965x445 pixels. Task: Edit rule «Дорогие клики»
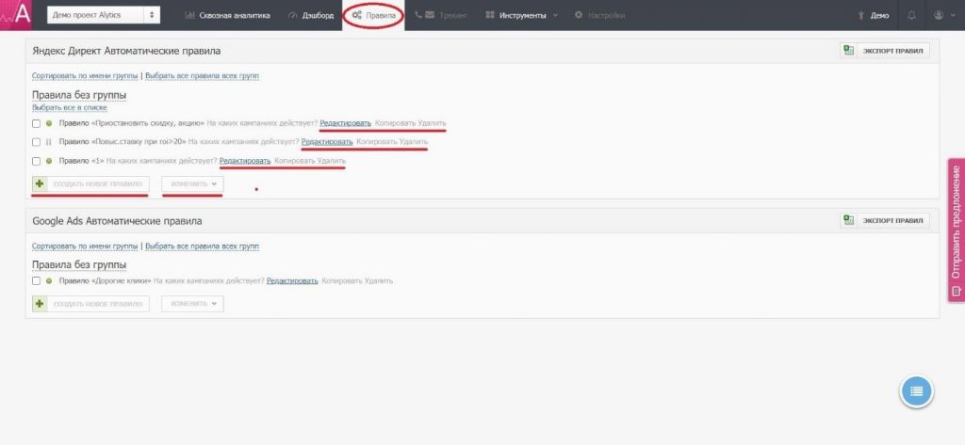tap(292, 281)
